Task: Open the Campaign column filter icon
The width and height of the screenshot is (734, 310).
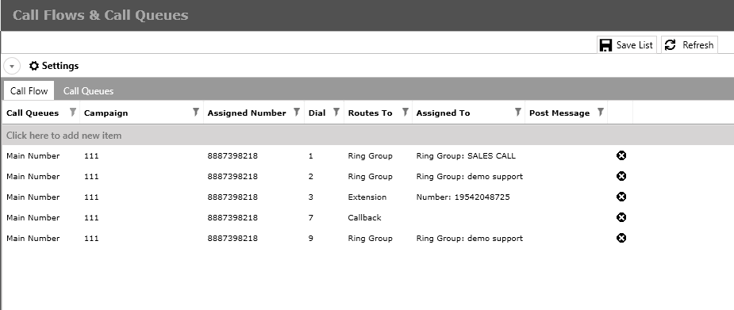Action: (196, 113)
